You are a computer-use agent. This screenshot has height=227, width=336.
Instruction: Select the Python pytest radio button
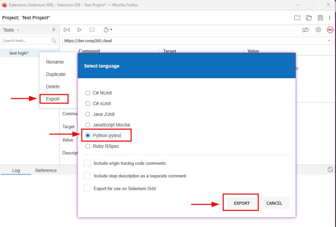[88, 135]
